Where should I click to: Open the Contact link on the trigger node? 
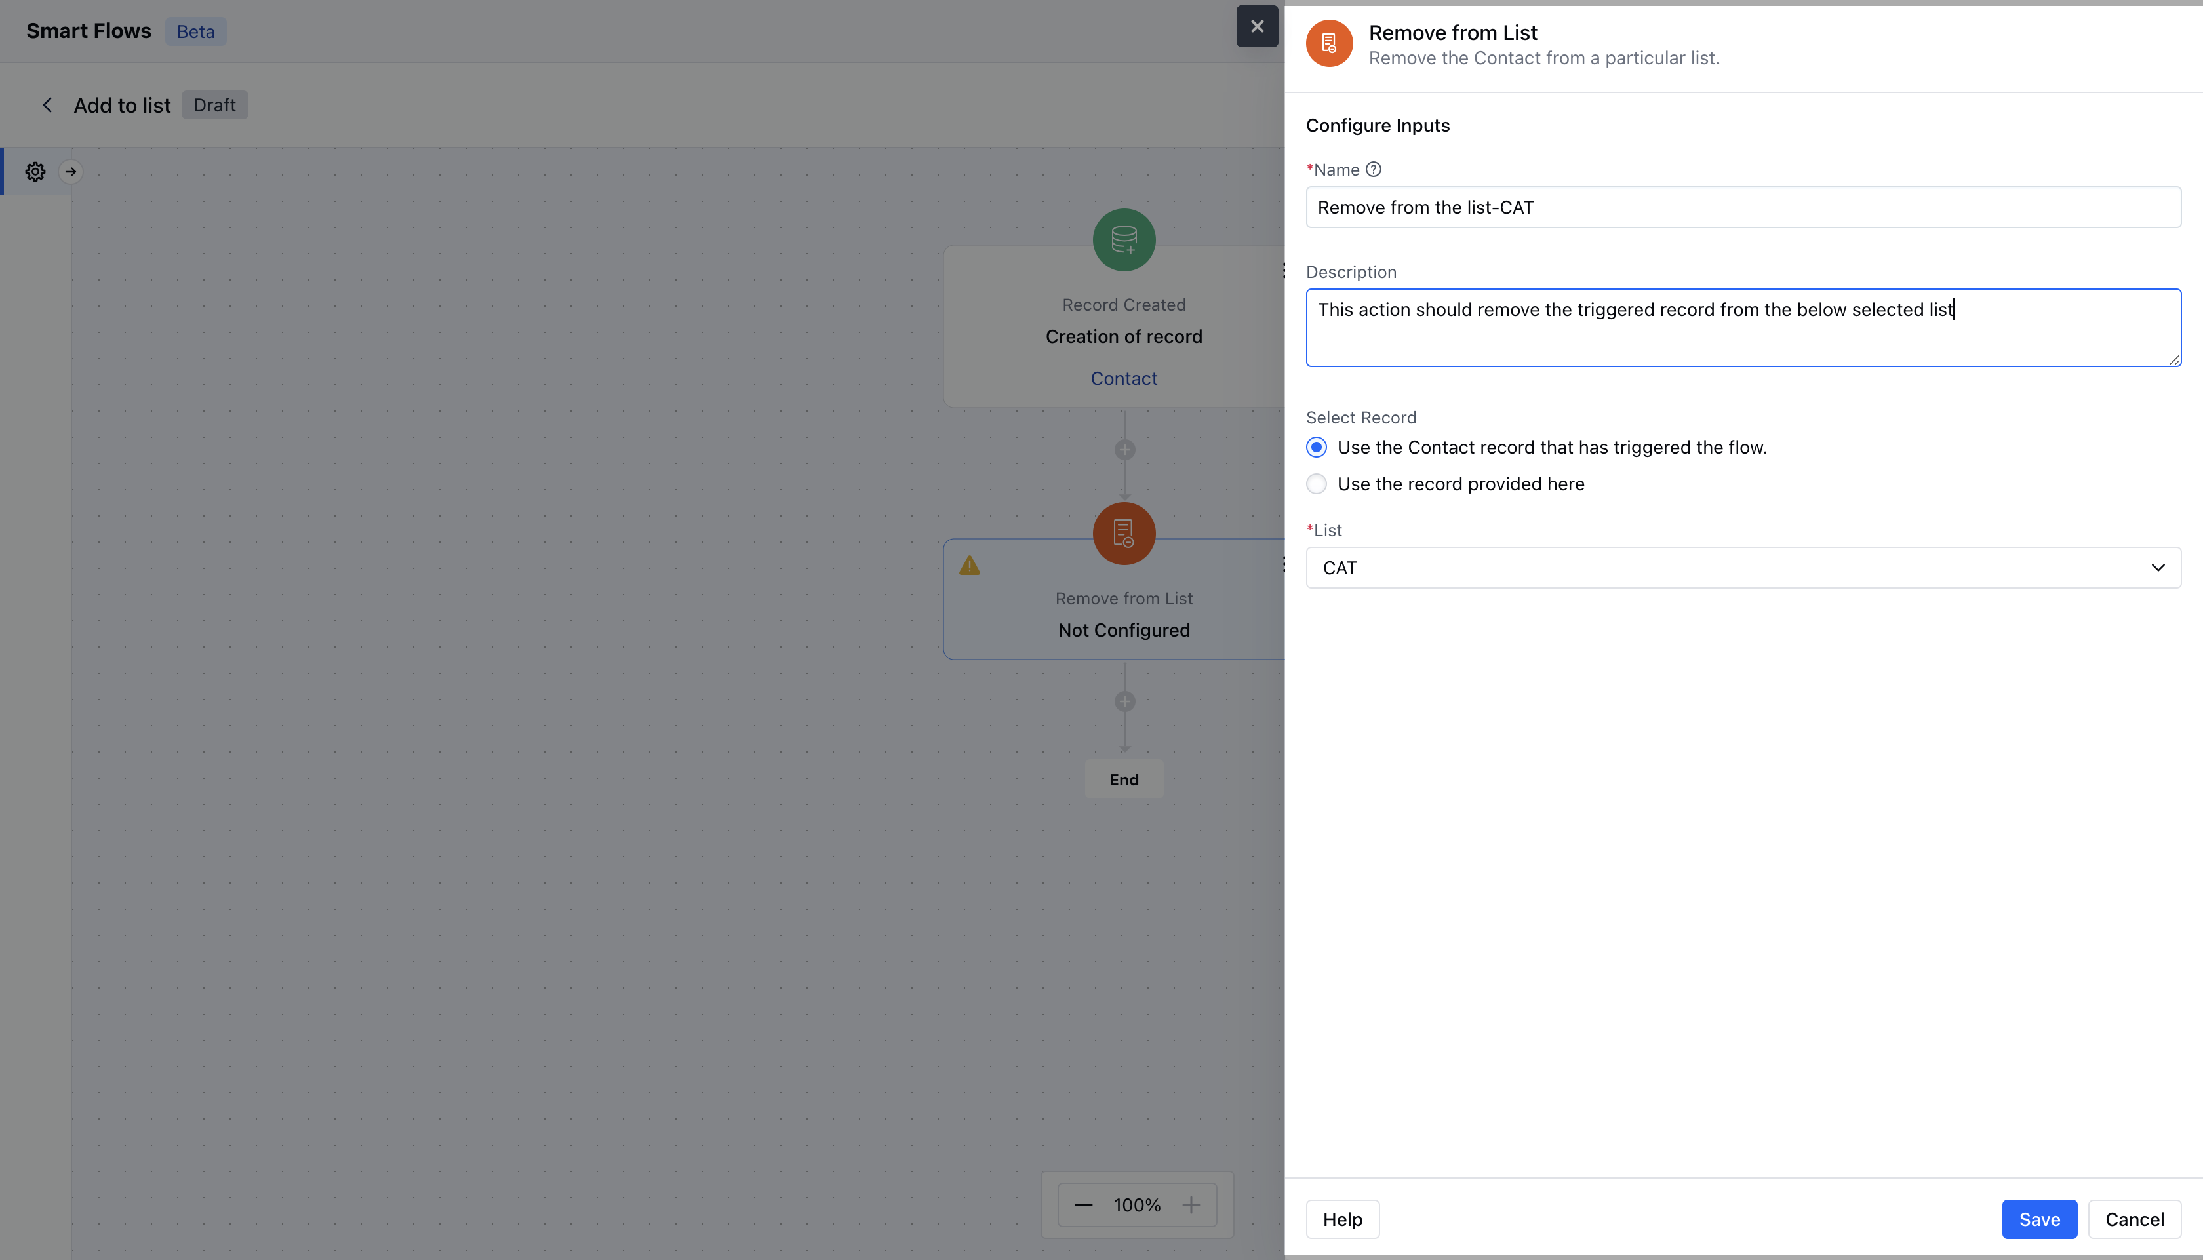(x=1123, y=378)
